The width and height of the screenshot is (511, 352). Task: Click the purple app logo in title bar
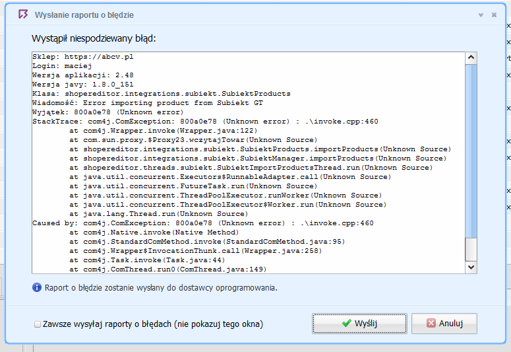(x=23, y=15)
